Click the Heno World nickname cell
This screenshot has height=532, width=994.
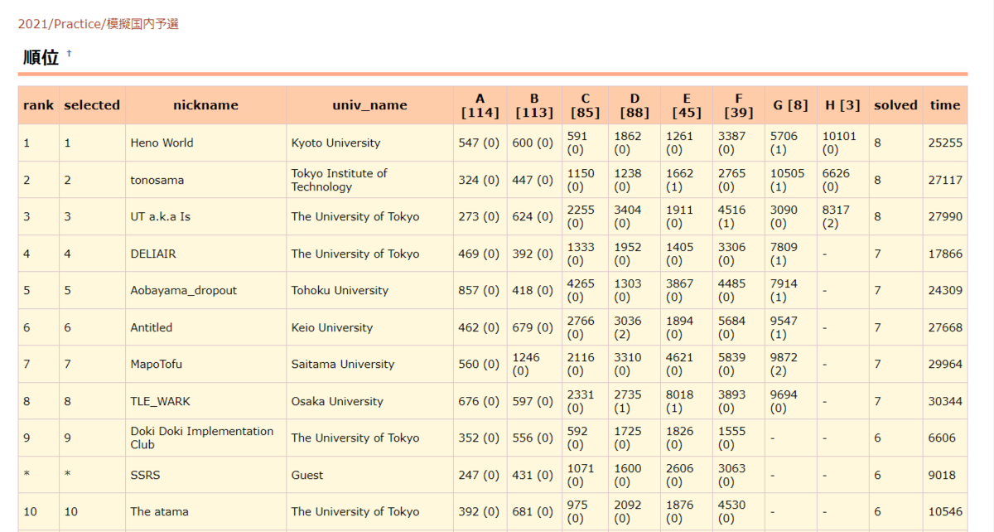pyautogui.click(x=205, y=143)
